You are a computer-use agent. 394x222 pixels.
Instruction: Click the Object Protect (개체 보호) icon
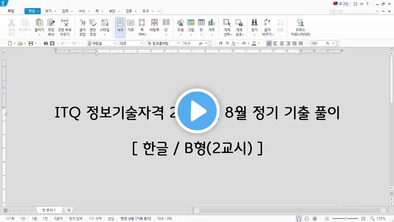[x=239, y=23]
